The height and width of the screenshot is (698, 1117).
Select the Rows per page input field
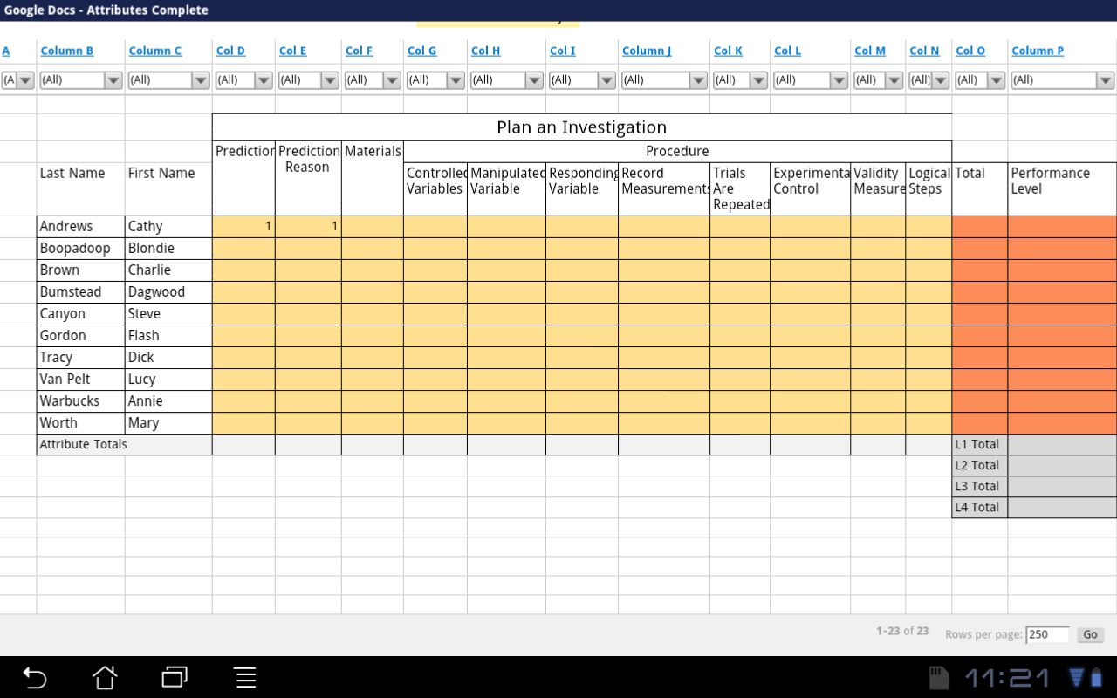1047,634
